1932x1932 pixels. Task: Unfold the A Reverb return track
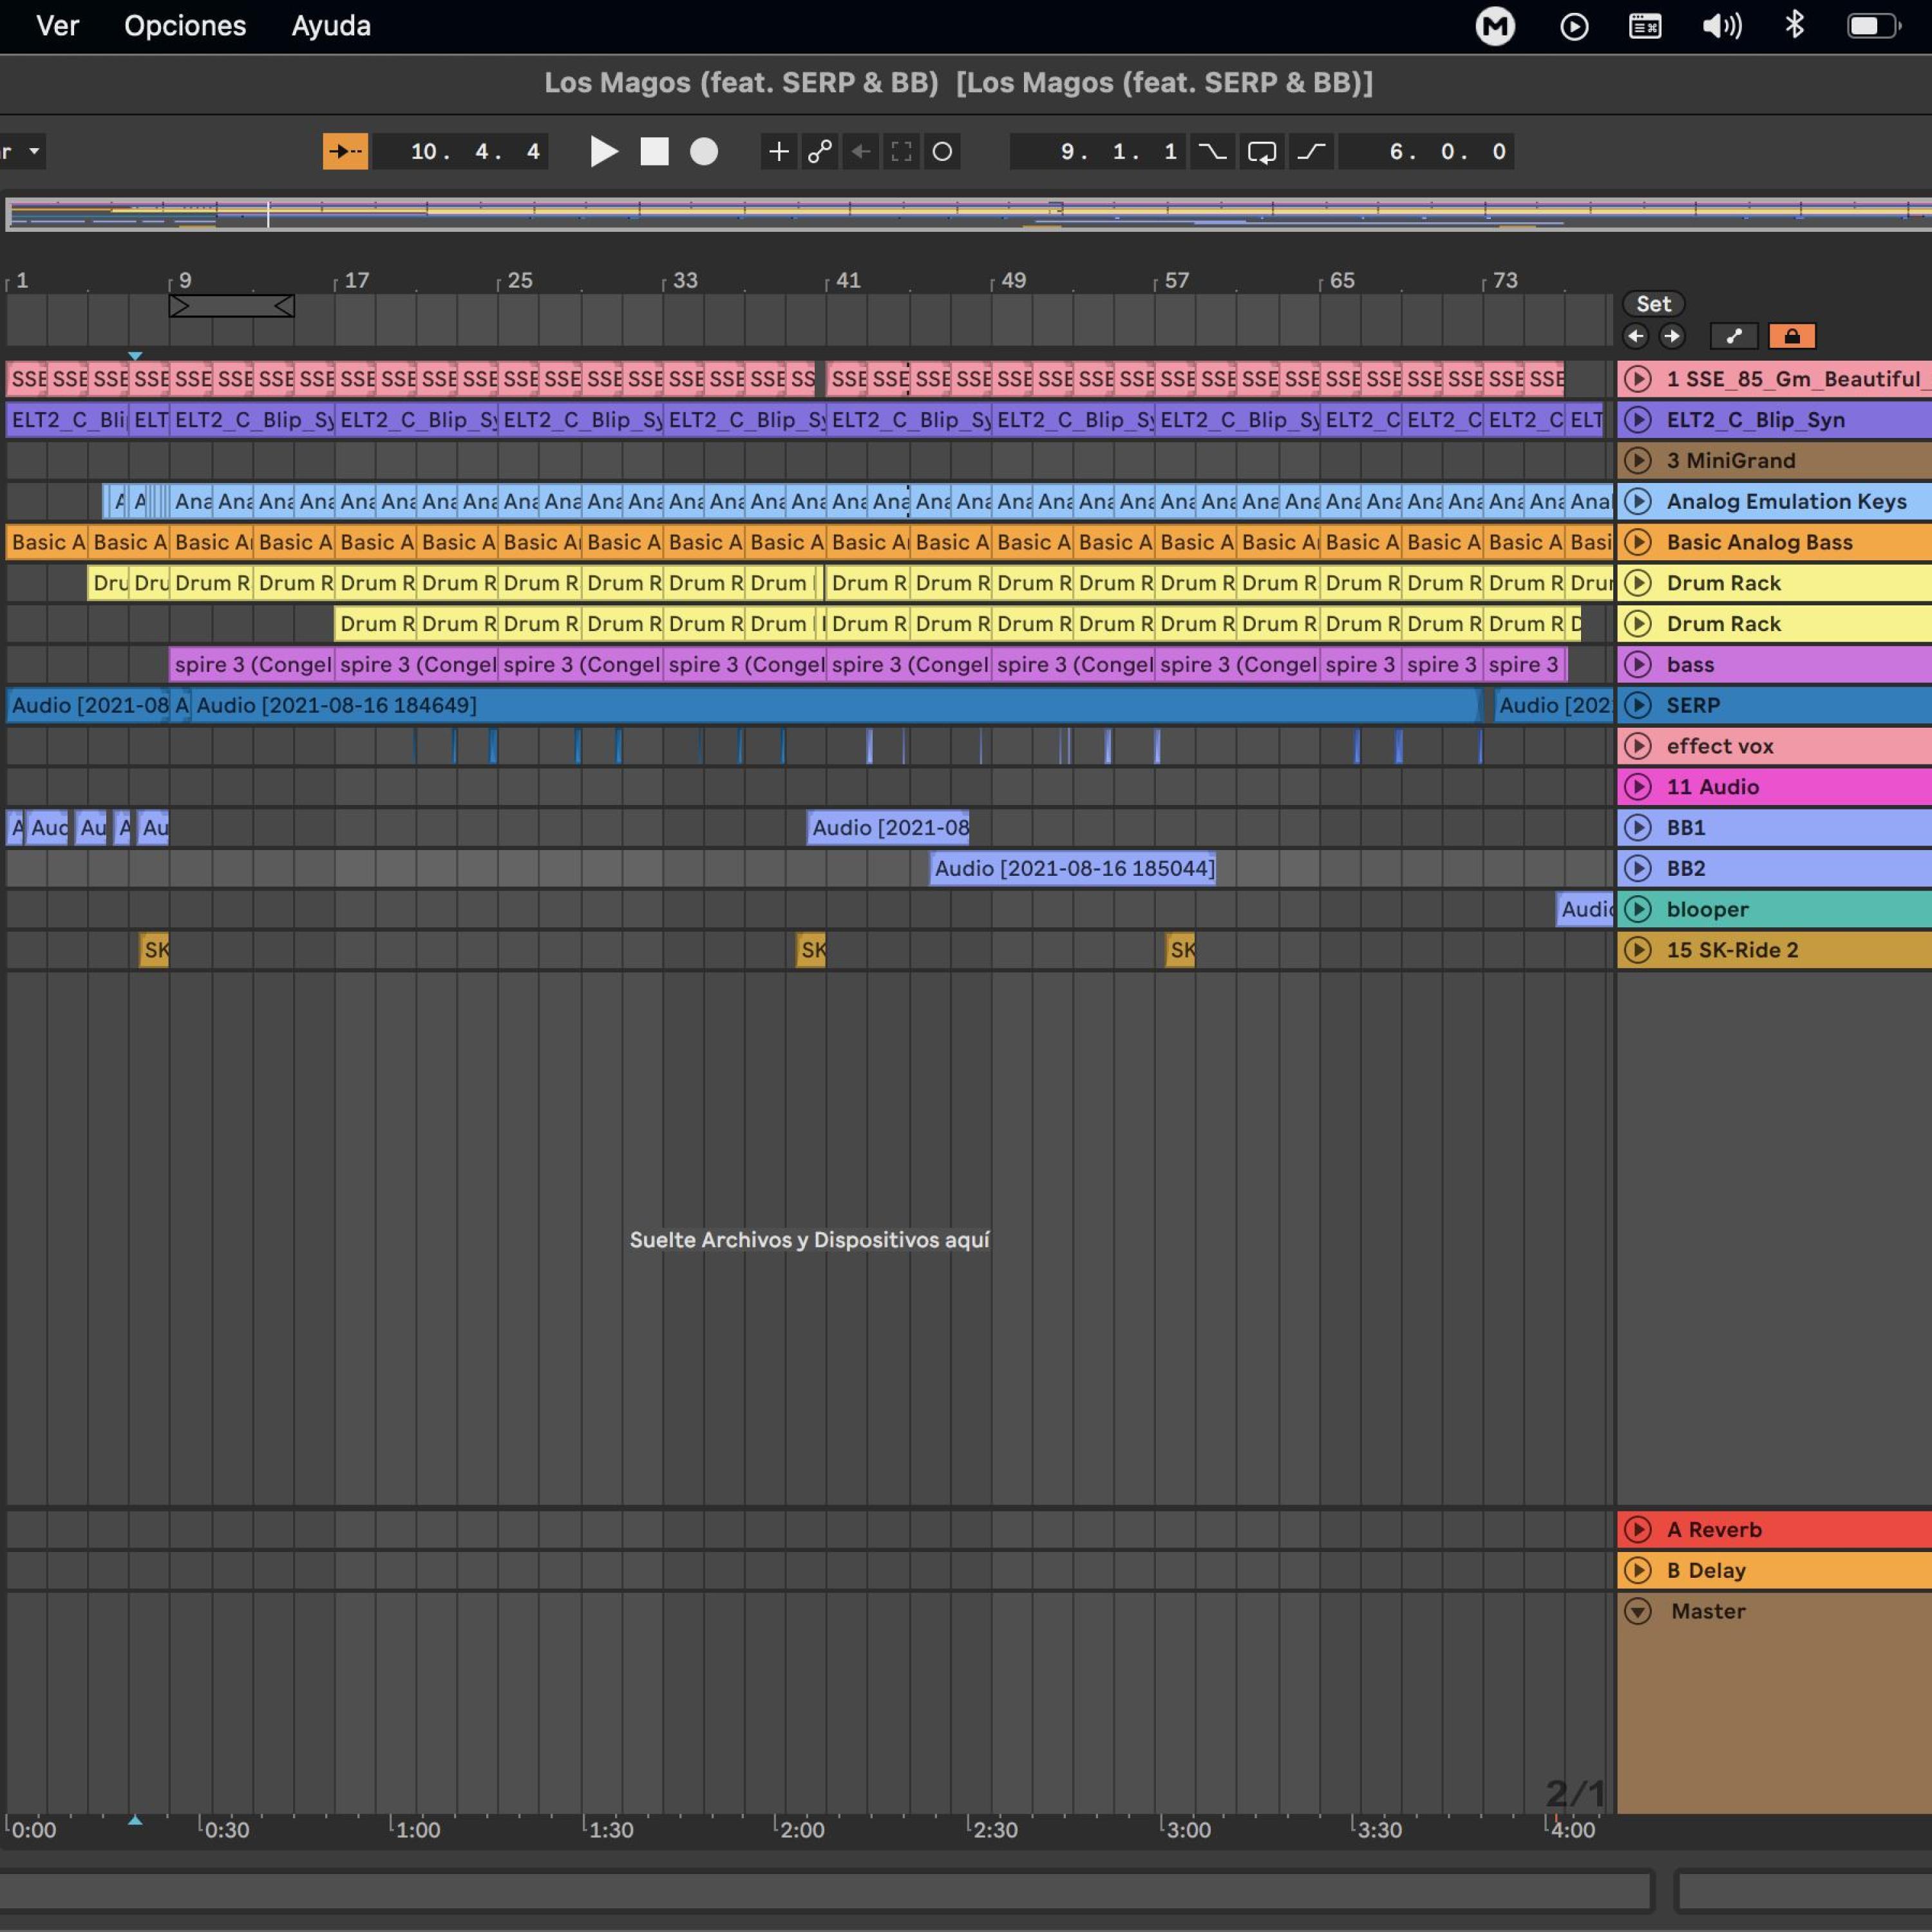pyautogui.click(x=1638, y=1529)
